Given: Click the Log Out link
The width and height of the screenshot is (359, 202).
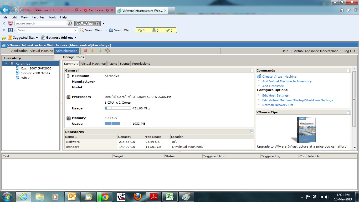Looking at the screenshot, I should click(350, 51).
